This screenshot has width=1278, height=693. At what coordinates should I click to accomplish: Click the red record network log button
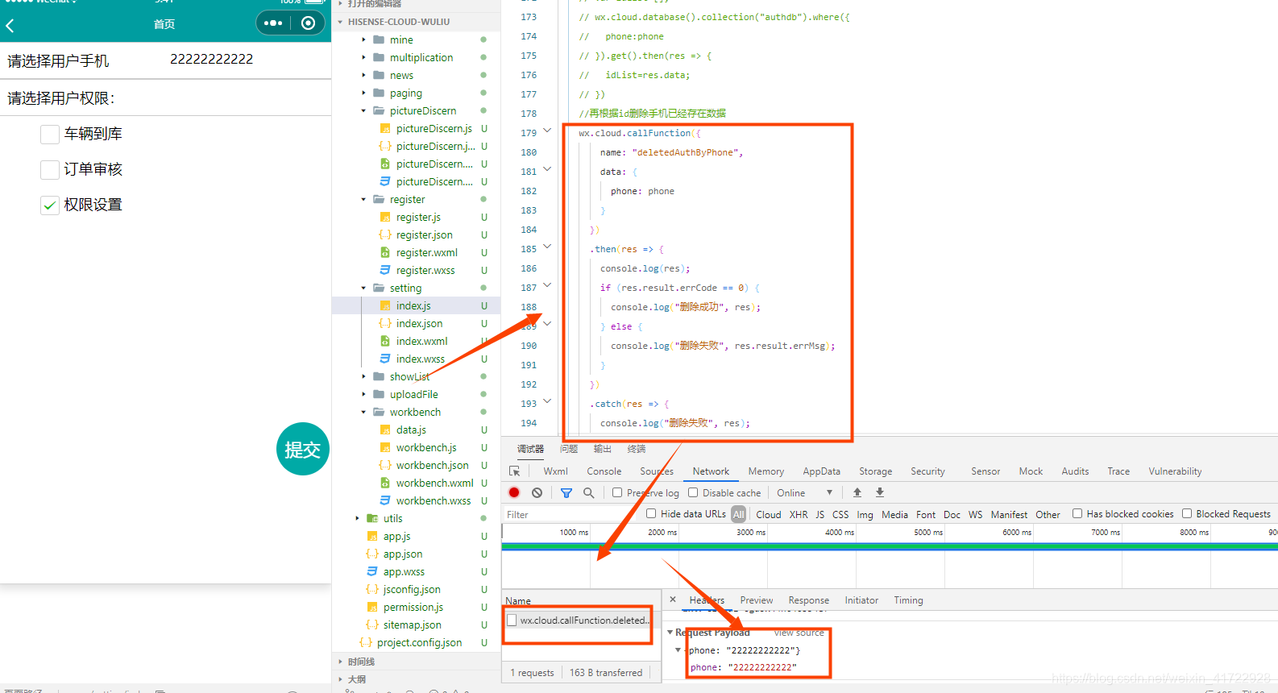click(x=514, y=492)
